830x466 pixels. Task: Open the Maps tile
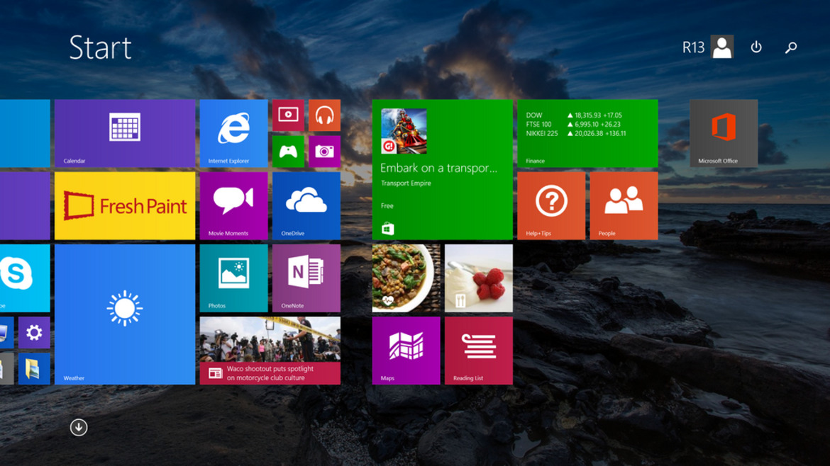coord(406,351)
